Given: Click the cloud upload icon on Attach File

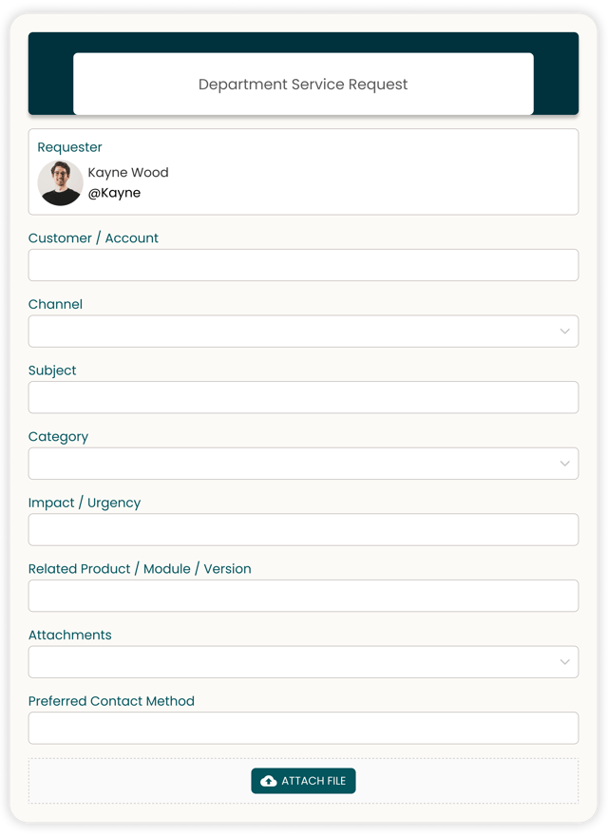Looking at the screenshot, I should [x=269, y=781].
